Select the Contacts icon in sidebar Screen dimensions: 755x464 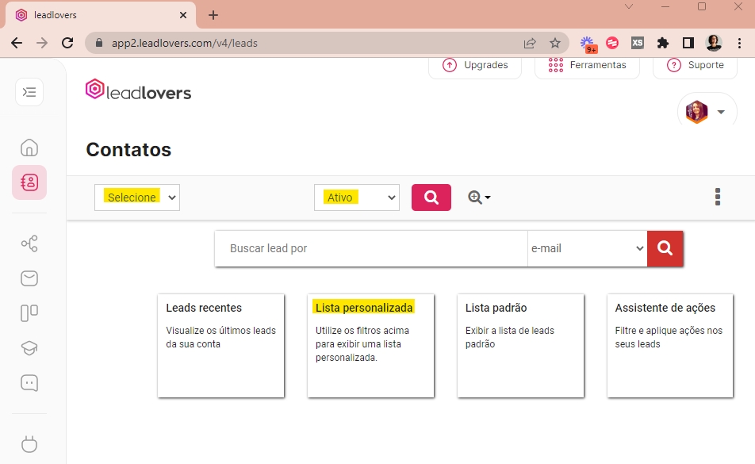[x=29, y=182]
